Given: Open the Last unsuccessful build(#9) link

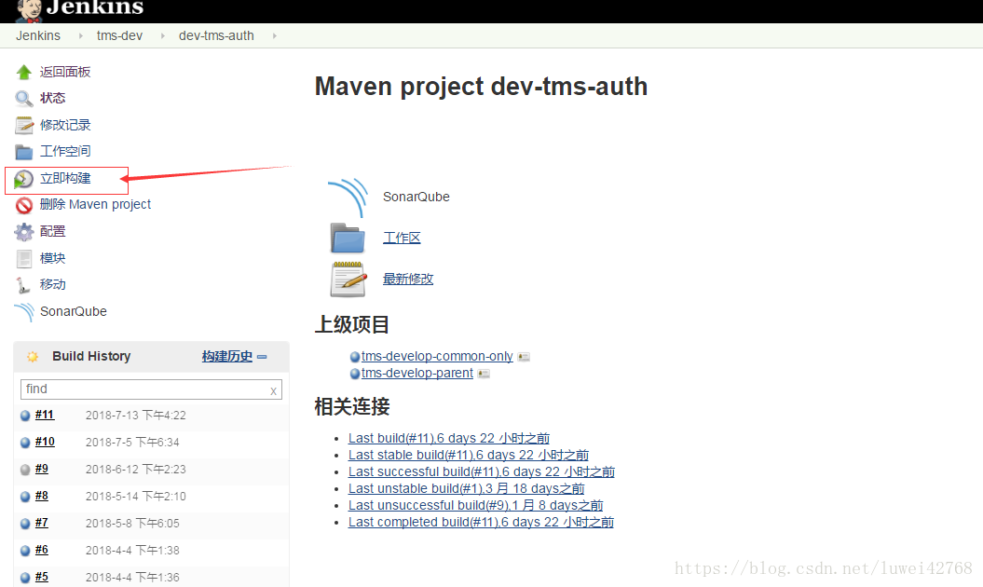Looking at the screenshot, I should coord(476,505).
